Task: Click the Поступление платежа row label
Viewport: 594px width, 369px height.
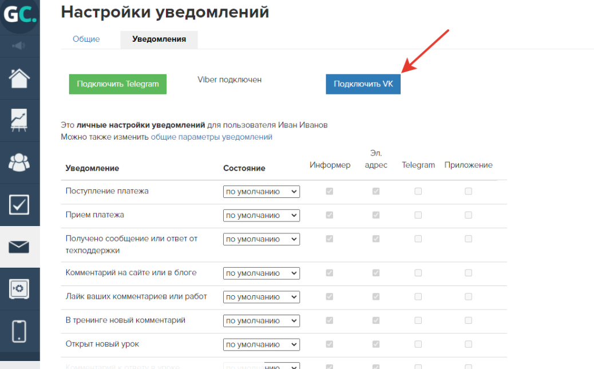Action: point(107,191)
